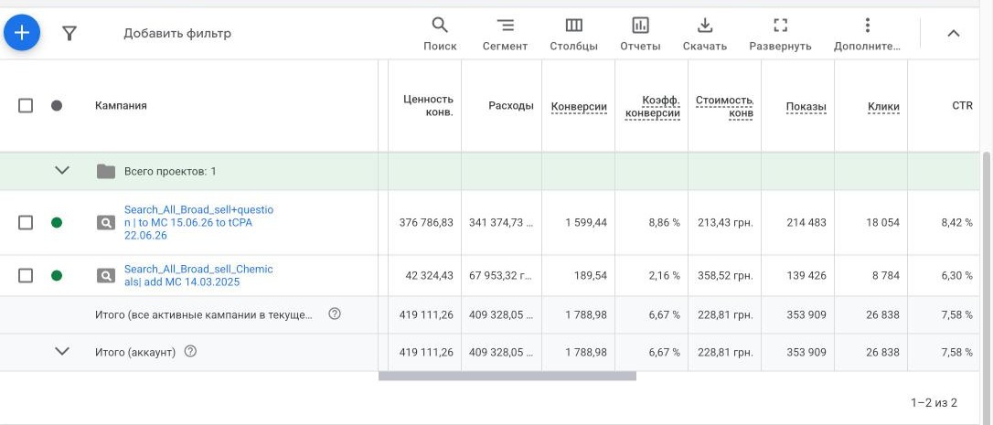Open Search_All_Broad_sell+question campaign link
The width and height of the screenshot is (993, 425).
coord(198,222)
